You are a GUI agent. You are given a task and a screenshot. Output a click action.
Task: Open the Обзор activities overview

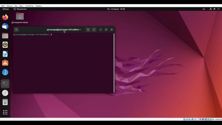(6, 9)
